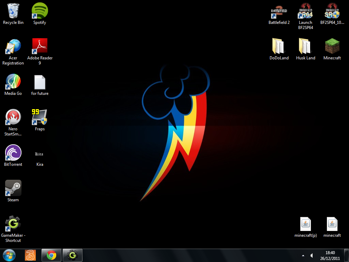Click the Show desktop button

[347, 255]
